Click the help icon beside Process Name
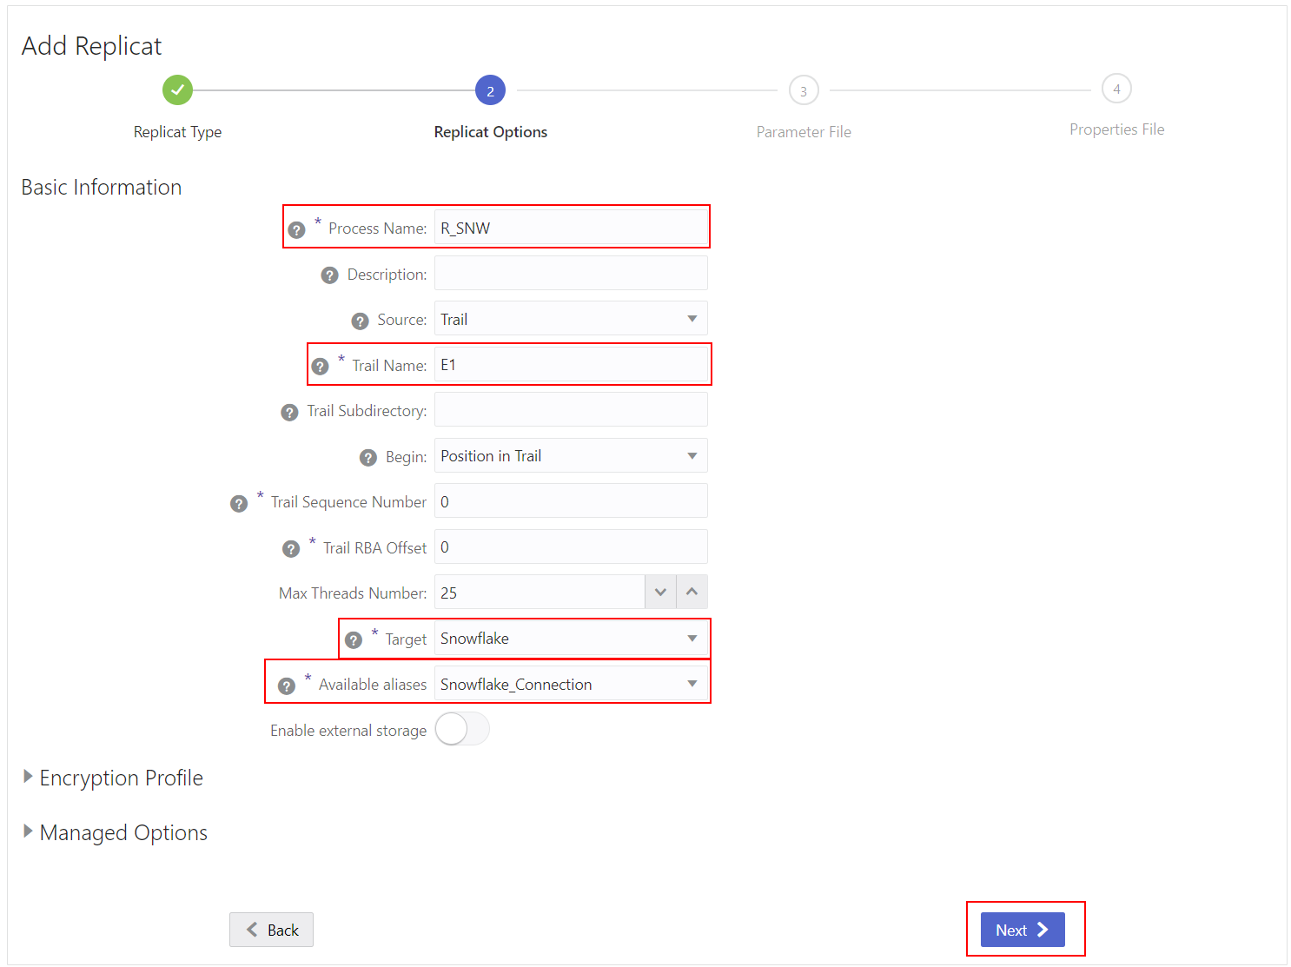The height and width of the screenshot is (967, 1291). click(297, 229)
